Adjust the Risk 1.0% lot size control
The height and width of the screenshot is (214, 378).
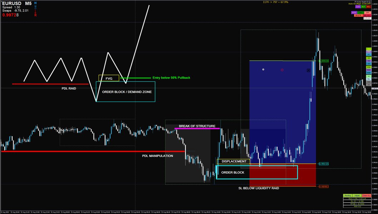357,199
